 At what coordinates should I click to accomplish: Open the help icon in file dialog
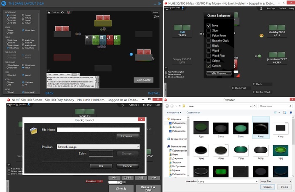pyautogui.click(x=291, y=112)
